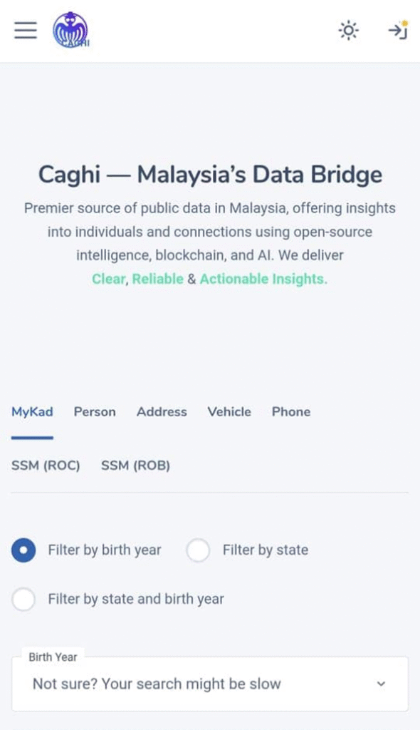
Task: Toggle light/dark theme sun icon
Action: tap(348, 31)
